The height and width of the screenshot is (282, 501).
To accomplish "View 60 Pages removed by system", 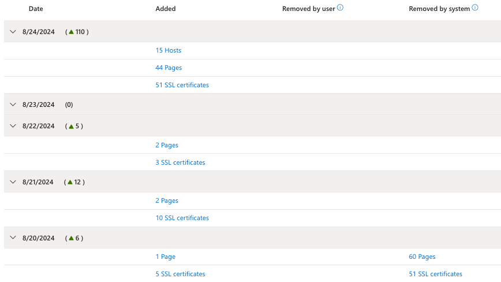I will pos(422,257).
